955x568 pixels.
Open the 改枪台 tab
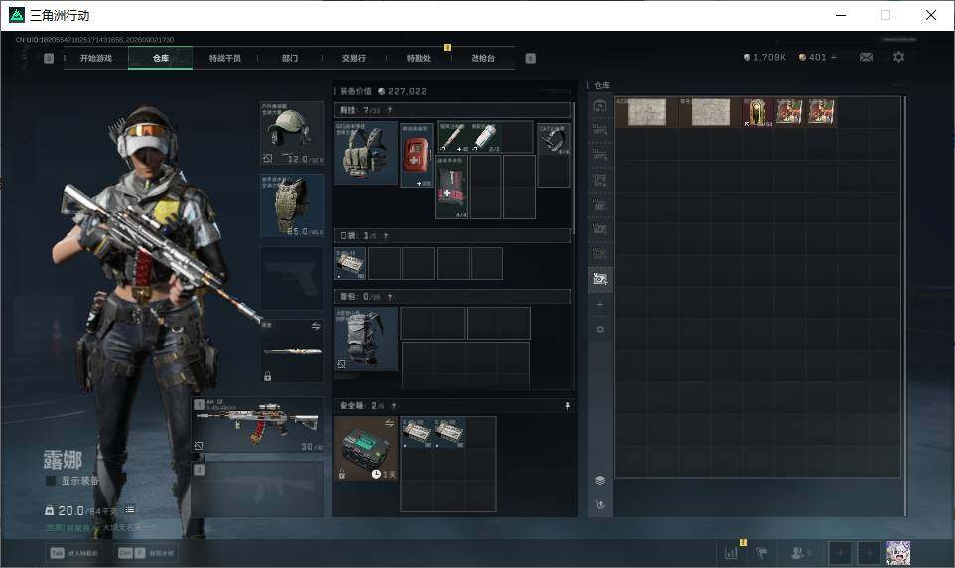(x=483, y=58)
